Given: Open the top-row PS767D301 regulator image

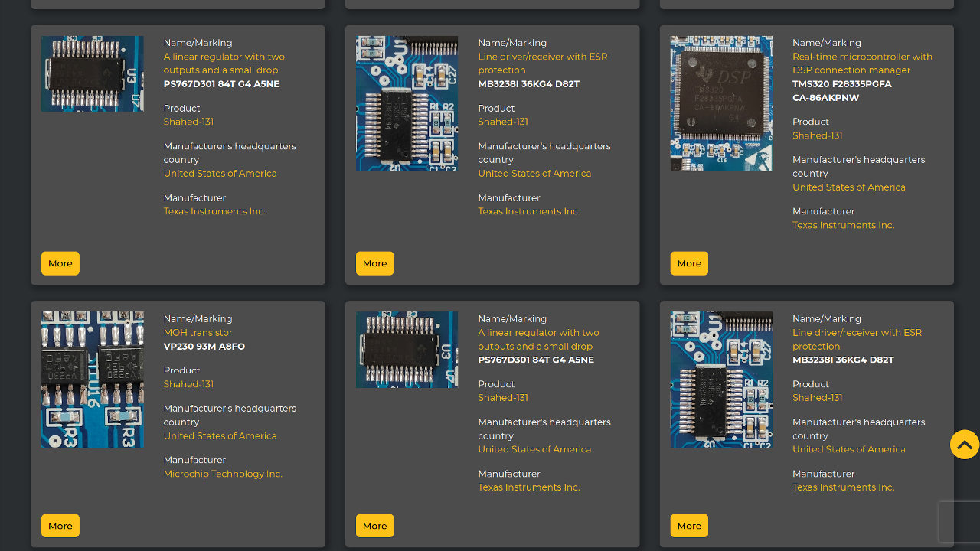Looking at the screenshot, I should tap(92, 74).
